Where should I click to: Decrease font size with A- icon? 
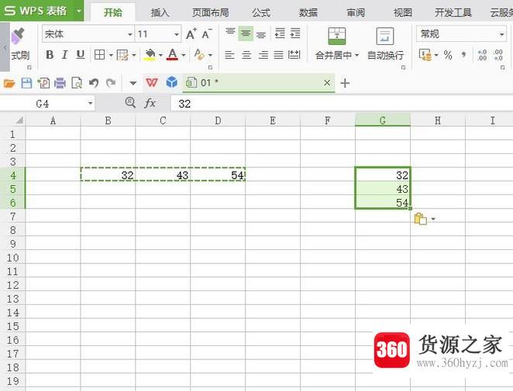206,33
